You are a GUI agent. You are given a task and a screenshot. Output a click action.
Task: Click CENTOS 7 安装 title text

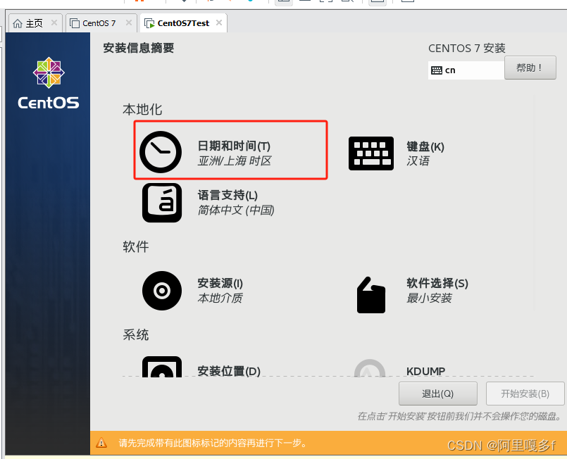467,48
